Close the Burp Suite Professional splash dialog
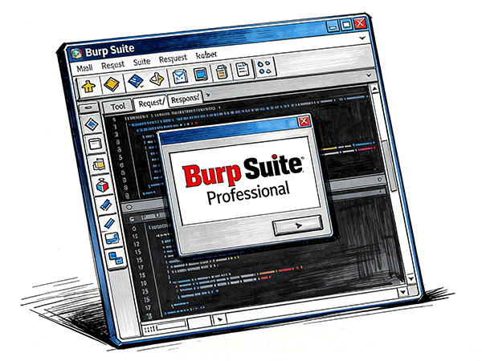482x361 pixels. (304, 122)
